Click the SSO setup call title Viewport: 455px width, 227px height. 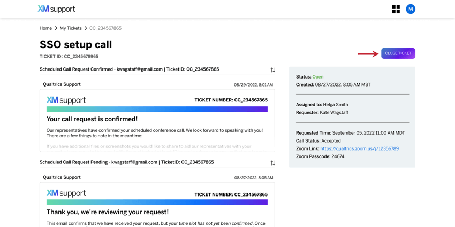[75, 44]
